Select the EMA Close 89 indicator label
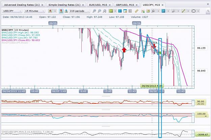Image resolution: width=211 pixels, height=140 pixels. point(21,40)
